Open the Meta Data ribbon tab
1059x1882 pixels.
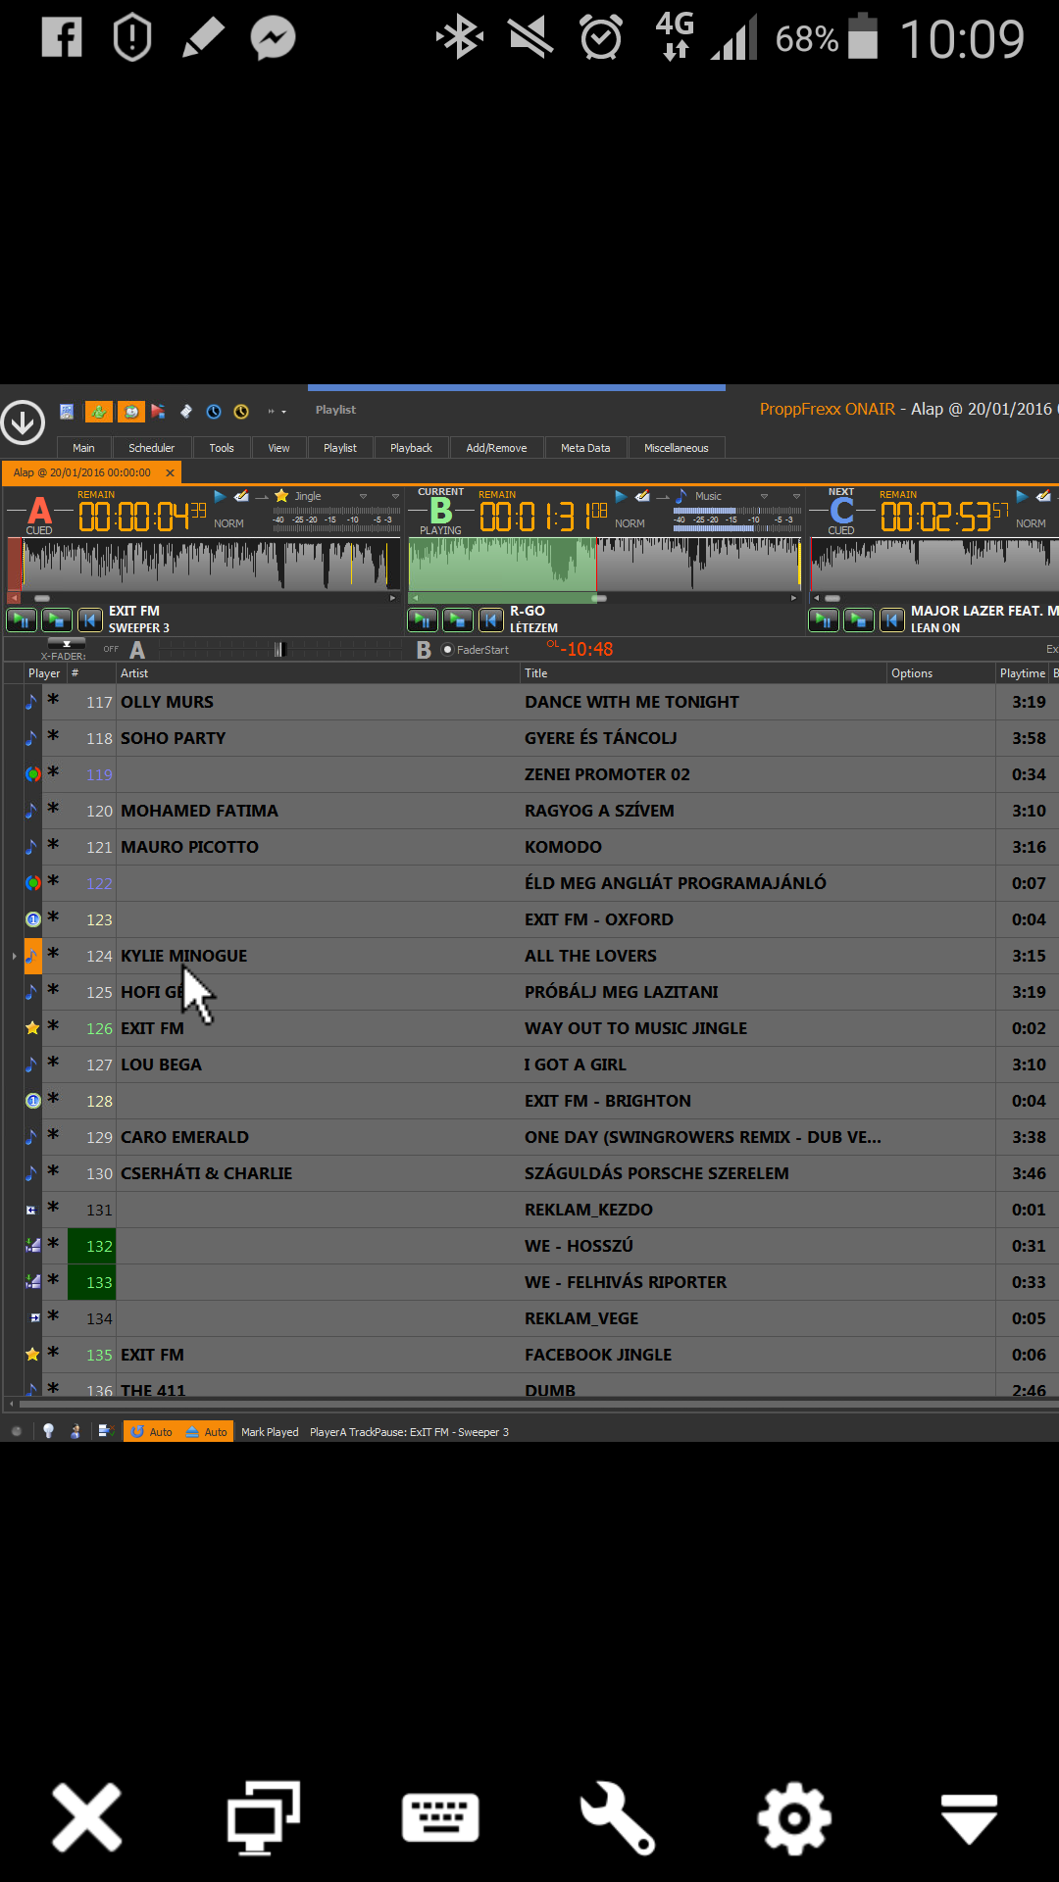coord(585,448)
